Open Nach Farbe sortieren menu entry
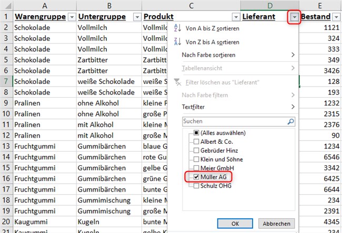 [x=233, y=55]
